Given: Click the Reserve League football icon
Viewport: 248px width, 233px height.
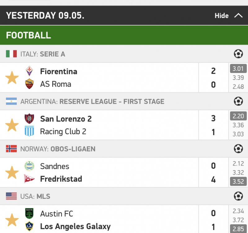Looking at the screenshot, I should click(x=238, y=101).
